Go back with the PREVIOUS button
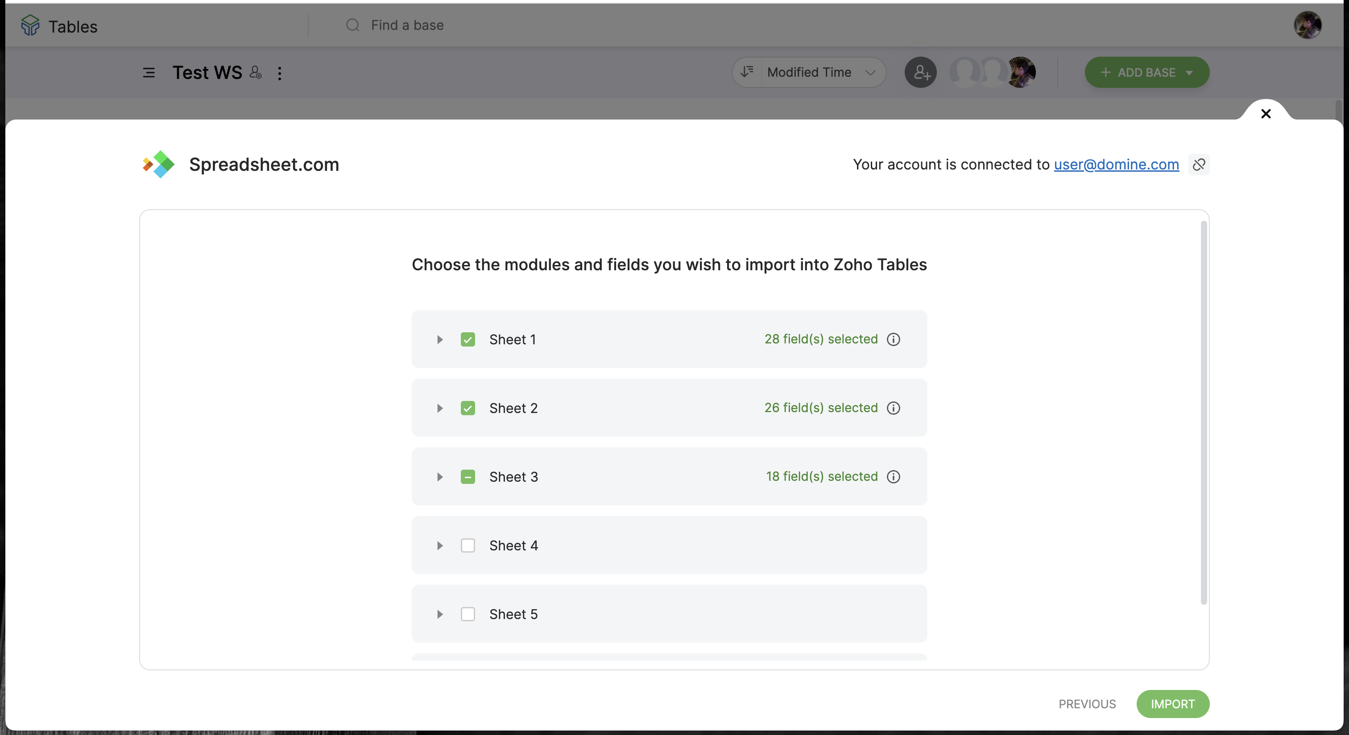The image size is (1349, 735). (x=1087, y=704)
